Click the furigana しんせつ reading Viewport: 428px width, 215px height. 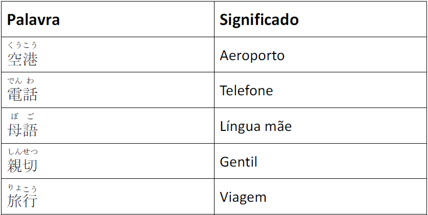[x=22, y=151]
